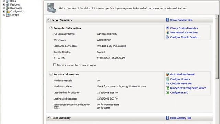Viewport: 220px width, 124px height.
Task: Click the WORKGROUP value
Action: click(104, 40)
